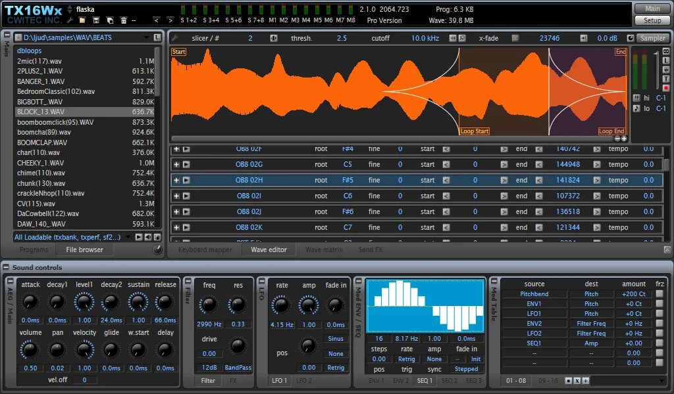Click the + icon in Mod Table footer
The height and width of the screenshot is (394, 674).
[585, 381]
